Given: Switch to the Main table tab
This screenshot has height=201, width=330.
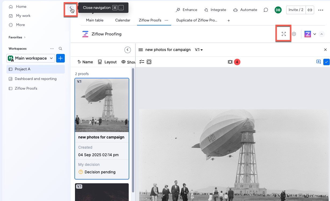Looking at the screenshot, I should 95,20.
